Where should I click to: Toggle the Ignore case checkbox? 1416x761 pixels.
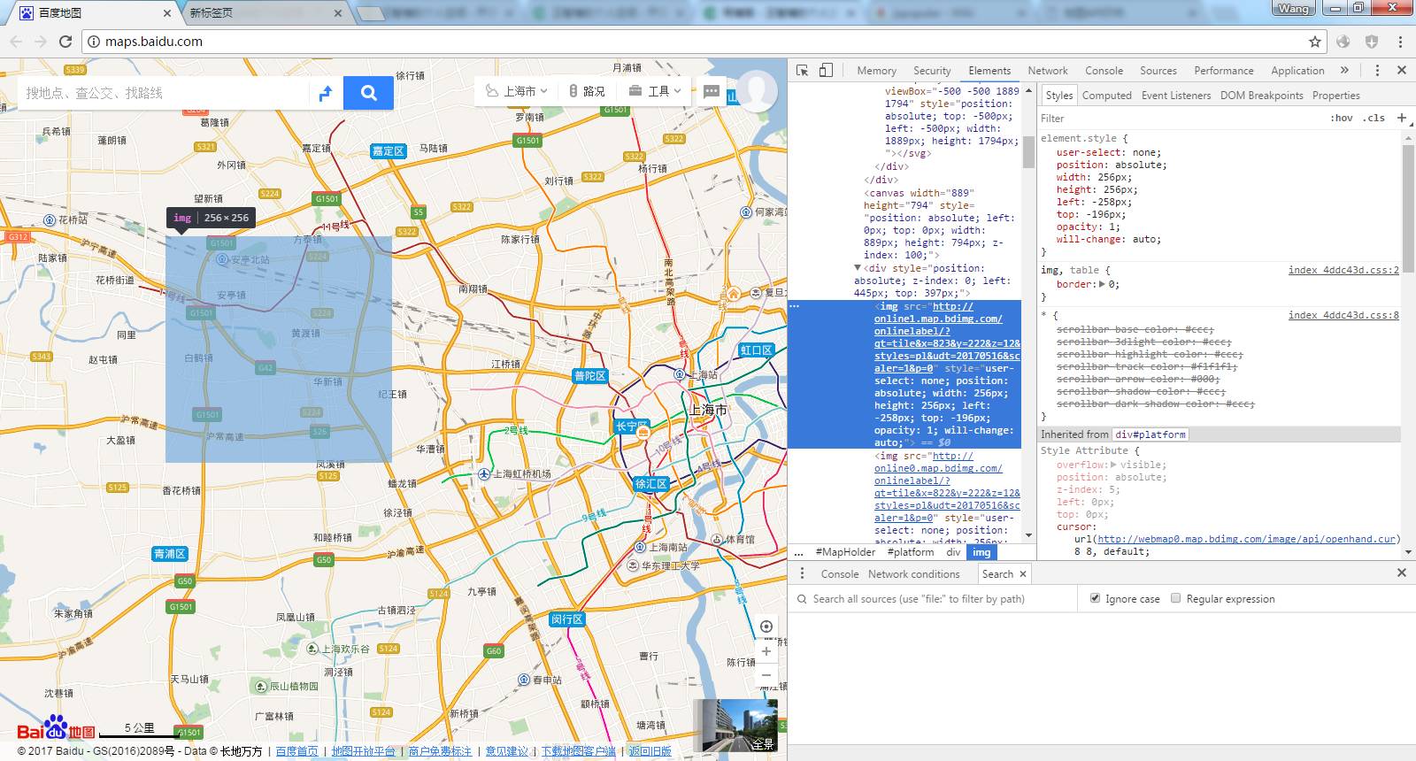click(1095, 598)
